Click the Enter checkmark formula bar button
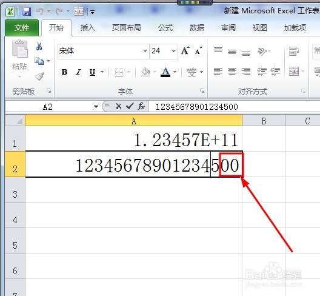 [x=130, y=106]
